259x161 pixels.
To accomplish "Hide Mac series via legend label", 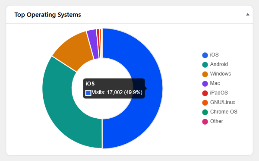I will [215, 83].
